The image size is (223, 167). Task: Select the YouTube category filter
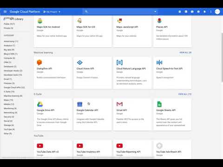pyautogui.click(x=9, y=129)
